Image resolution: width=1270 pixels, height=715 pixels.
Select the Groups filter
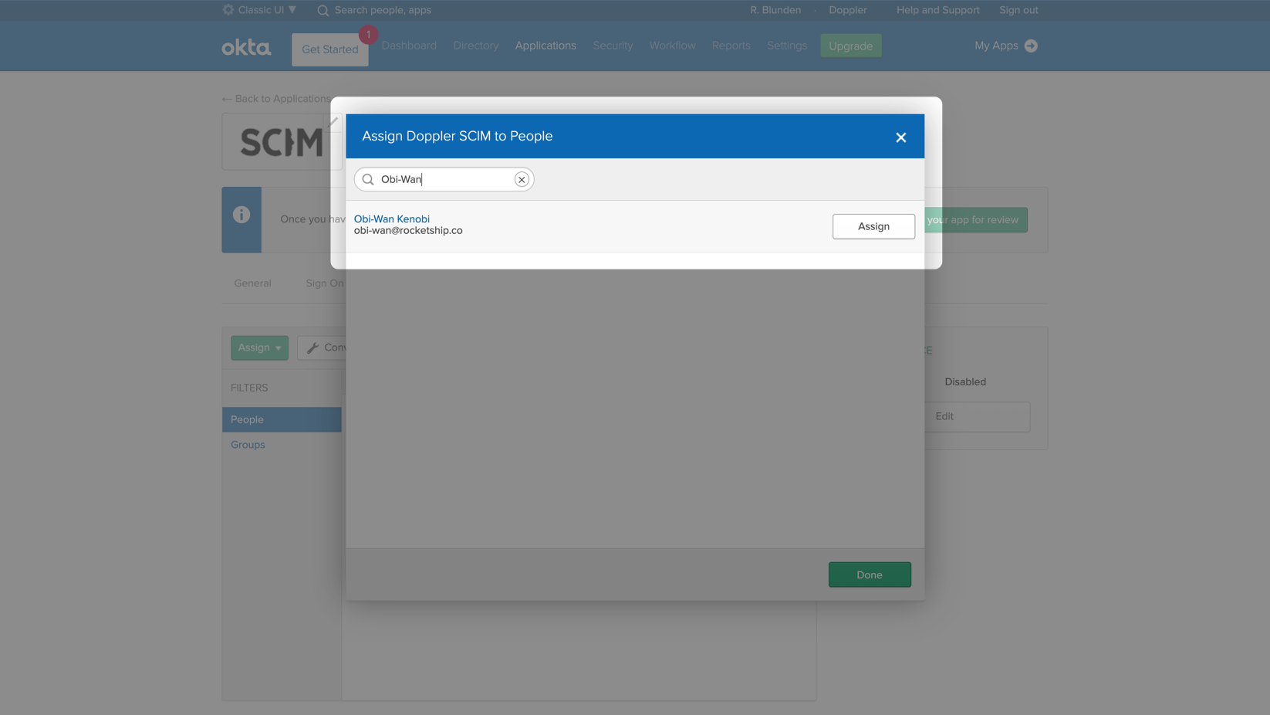(248, 445)
